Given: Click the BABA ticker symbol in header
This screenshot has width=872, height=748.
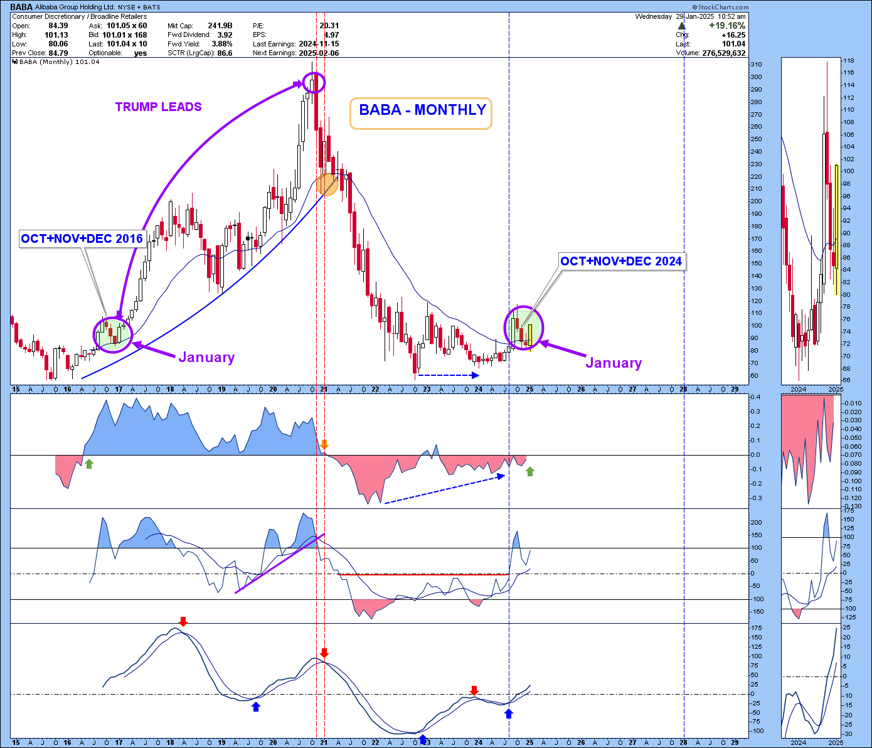Looking at the screenshot, I should pos(21,8).
